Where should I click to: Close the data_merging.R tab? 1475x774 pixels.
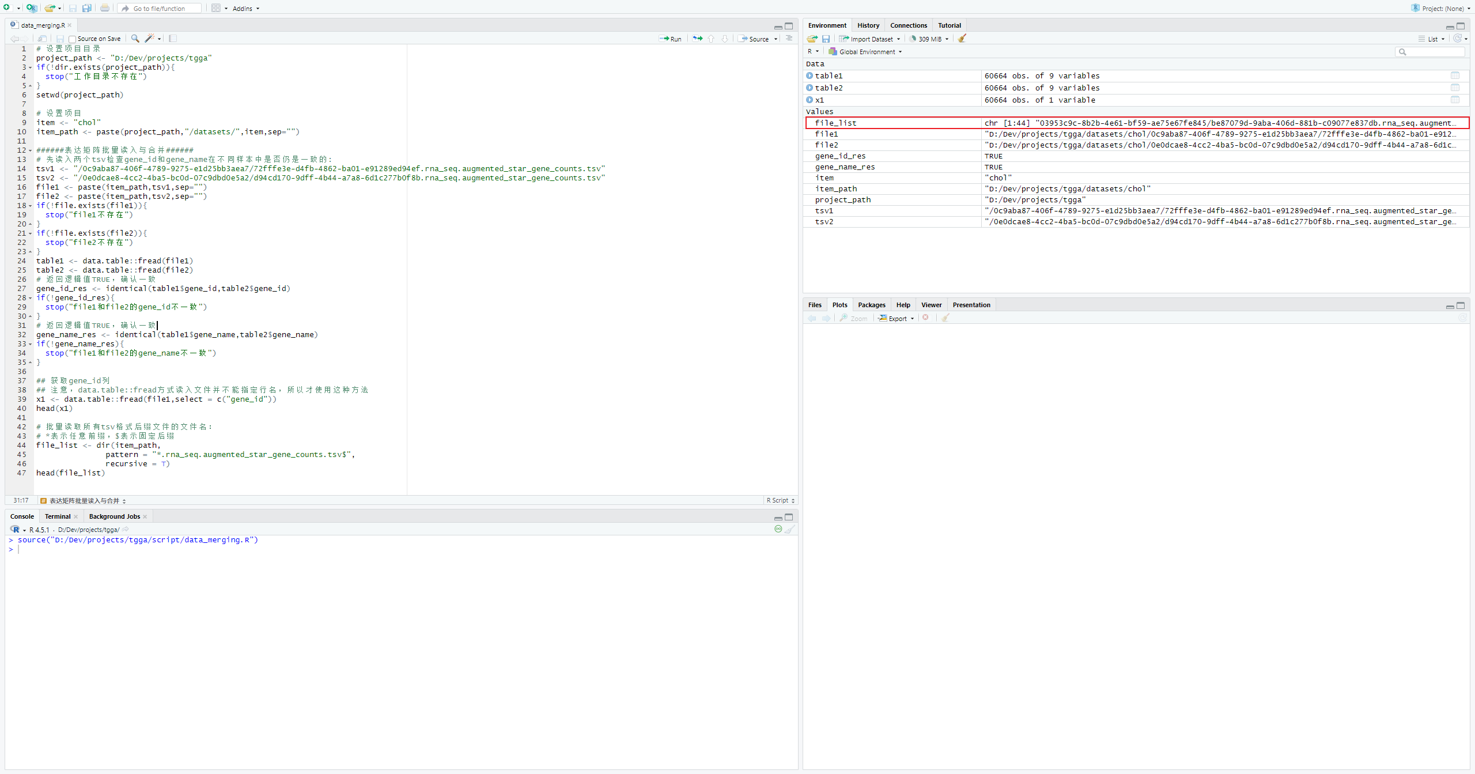pos(70,25)
